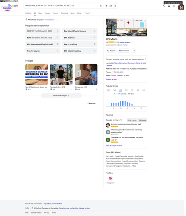Click the red map location pin
The width and height of the screenshot is (186, 216).
(x=128, y=22)
